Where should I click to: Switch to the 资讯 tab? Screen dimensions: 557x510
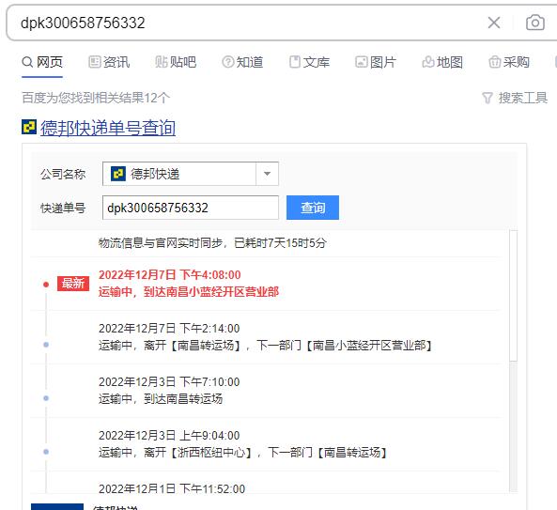tap(109, 62)
